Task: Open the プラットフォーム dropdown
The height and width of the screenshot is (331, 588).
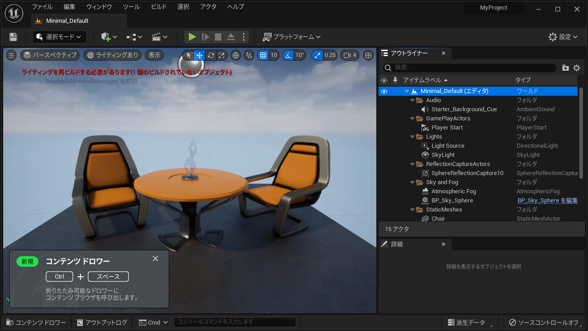Action: tap(292, 37)
